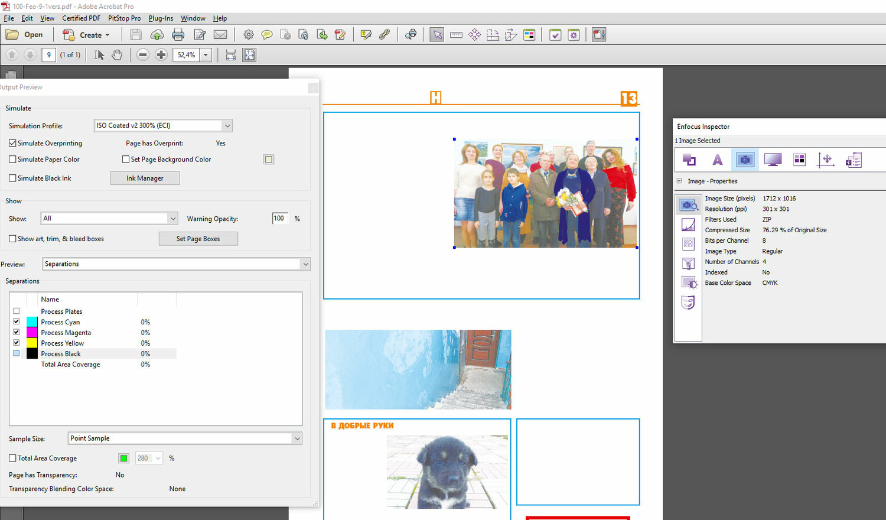Click the Ink Manager button

click(145, 178)
